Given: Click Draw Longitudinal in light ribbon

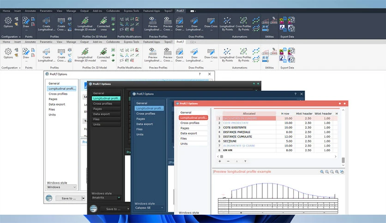Looking at the screenshot, I should coord(194,55).
